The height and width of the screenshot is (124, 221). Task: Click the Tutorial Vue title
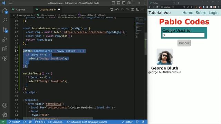(x=160, y=13)
